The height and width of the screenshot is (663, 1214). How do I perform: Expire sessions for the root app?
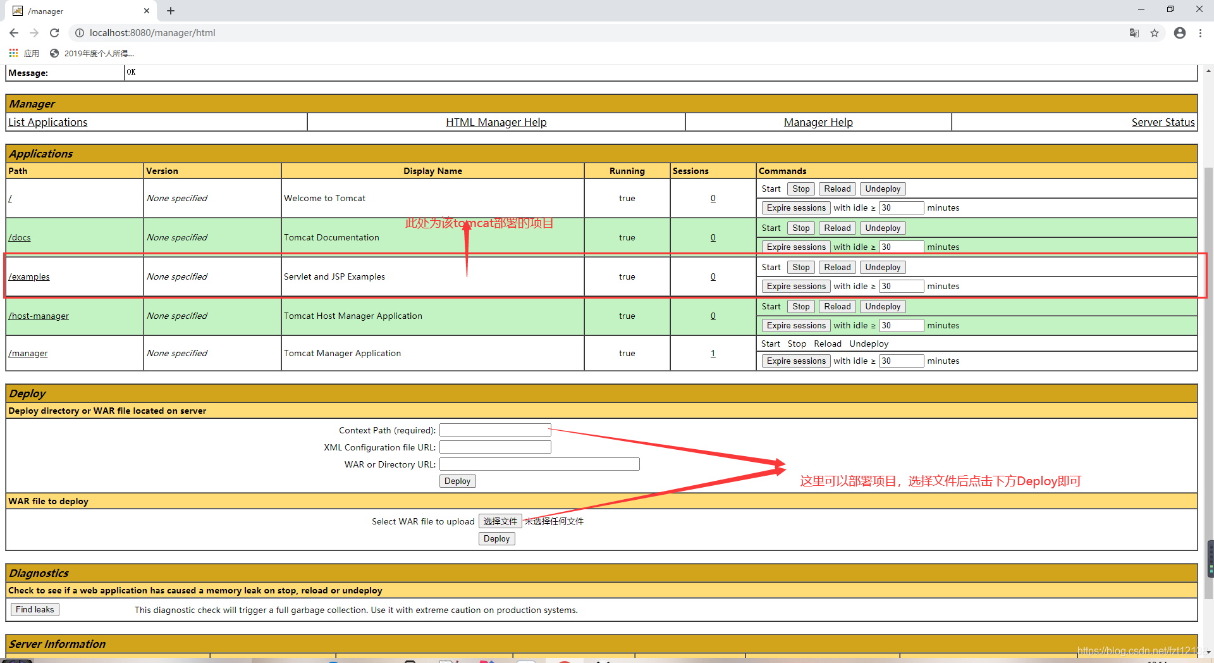pyautogui.click(x=796, y=208)
